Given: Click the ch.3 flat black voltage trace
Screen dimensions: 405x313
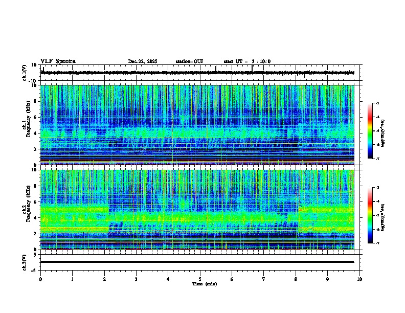Looking at the screenshot, I should (197, 262).
